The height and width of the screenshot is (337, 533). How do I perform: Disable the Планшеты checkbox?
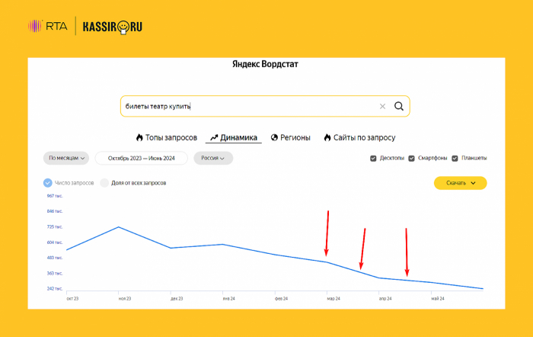(455, 159)
